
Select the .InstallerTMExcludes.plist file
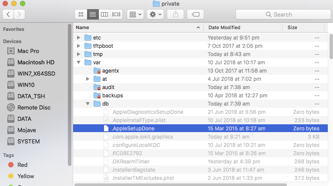click(x=143, y=178)
